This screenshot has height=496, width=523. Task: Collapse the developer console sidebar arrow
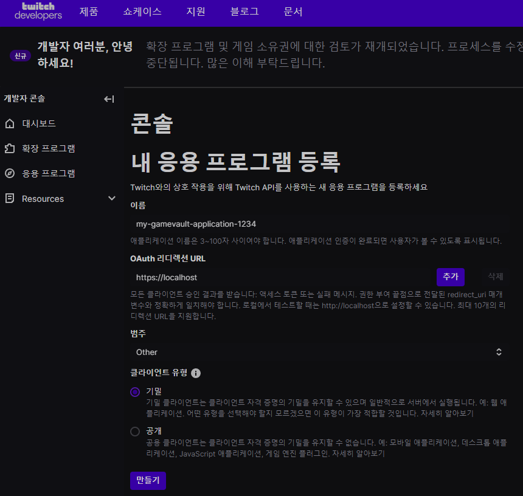click(109, 99)
